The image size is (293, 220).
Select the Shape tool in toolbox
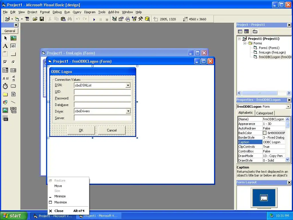(x=5, y=102)
